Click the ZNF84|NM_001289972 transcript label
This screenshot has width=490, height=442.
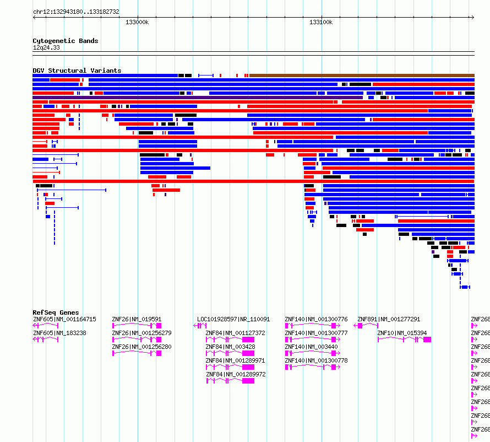pyautogui.click(x=236, y=374)
